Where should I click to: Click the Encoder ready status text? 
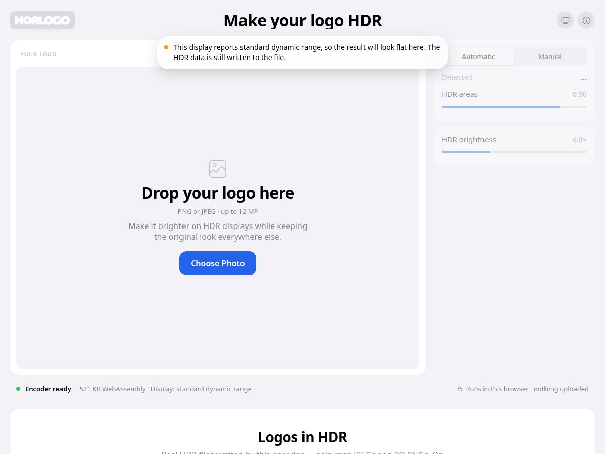[48, 389]
